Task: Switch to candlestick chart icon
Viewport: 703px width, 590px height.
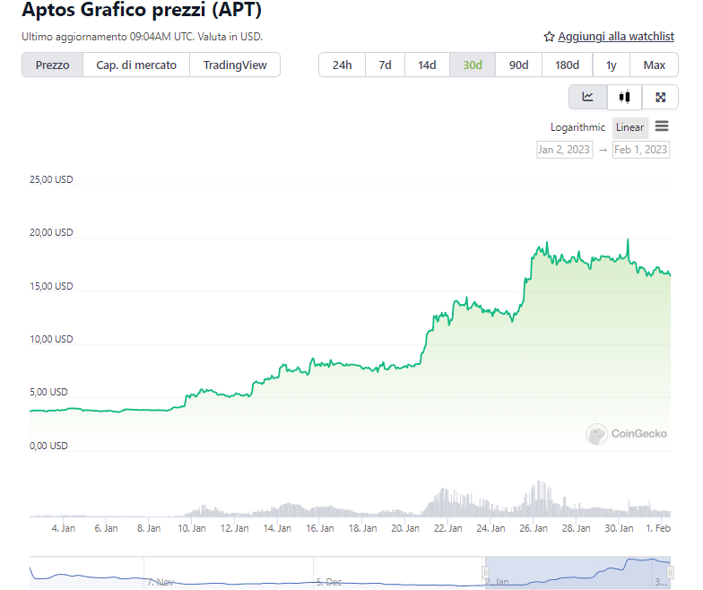Action: 624,97
